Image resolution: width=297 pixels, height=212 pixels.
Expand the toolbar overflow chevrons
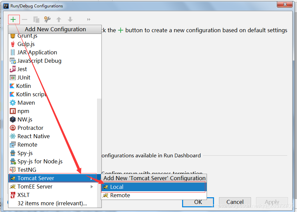(x=88, y=19)
